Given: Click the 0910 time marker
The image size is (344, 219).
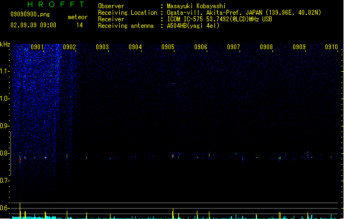Looking at the screenshot, I should pyautogui.click(x=331, y=47).
